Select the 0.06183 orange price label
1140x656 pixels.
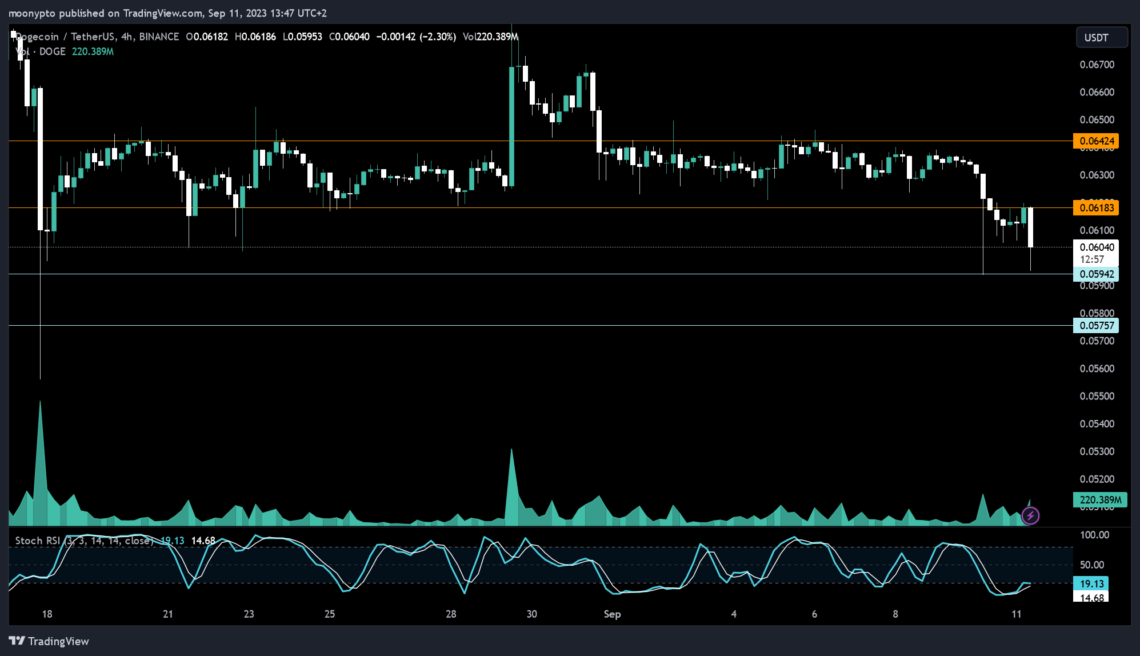click(1096, 208)
